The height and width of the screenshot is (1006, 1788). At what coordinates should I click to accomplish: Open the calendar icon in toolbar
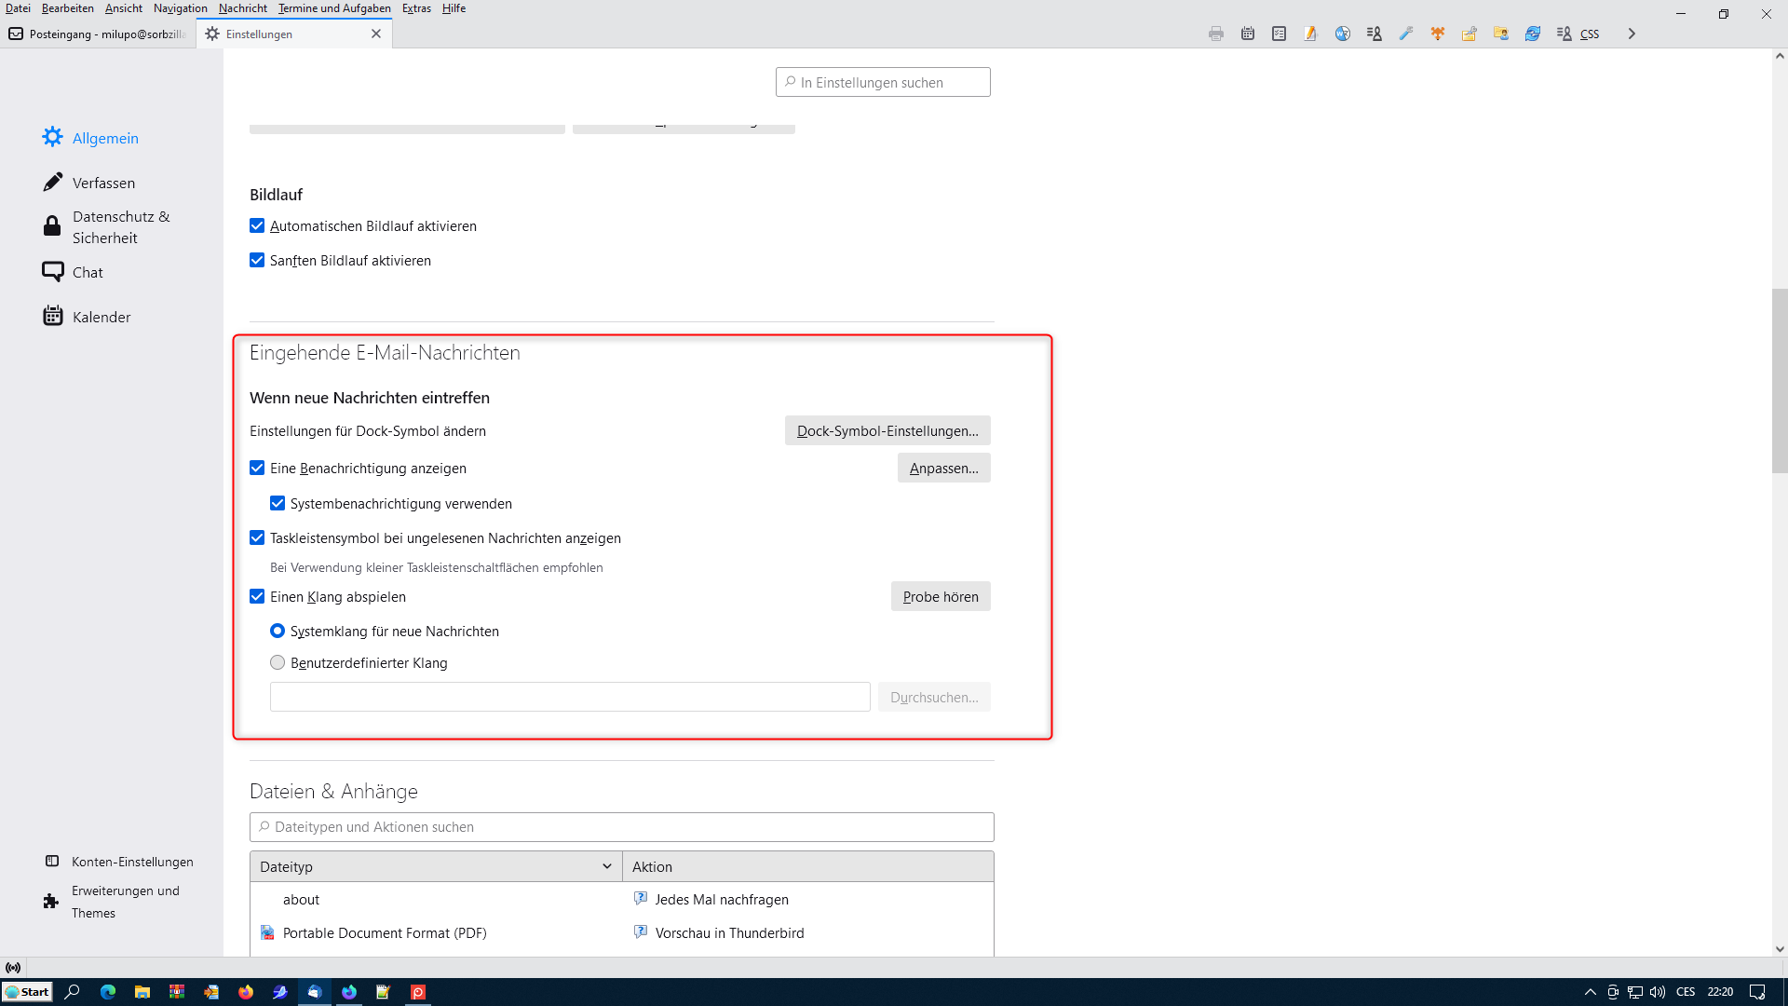coord(1248,34)
